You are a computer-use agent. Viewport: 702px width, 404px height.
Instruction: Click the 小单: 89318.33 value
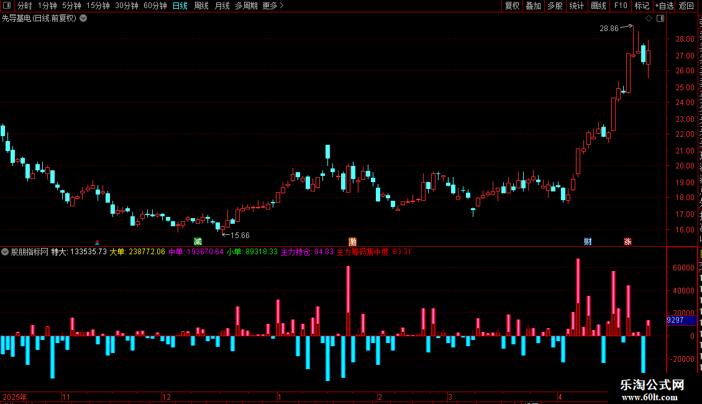pos(252,252)
